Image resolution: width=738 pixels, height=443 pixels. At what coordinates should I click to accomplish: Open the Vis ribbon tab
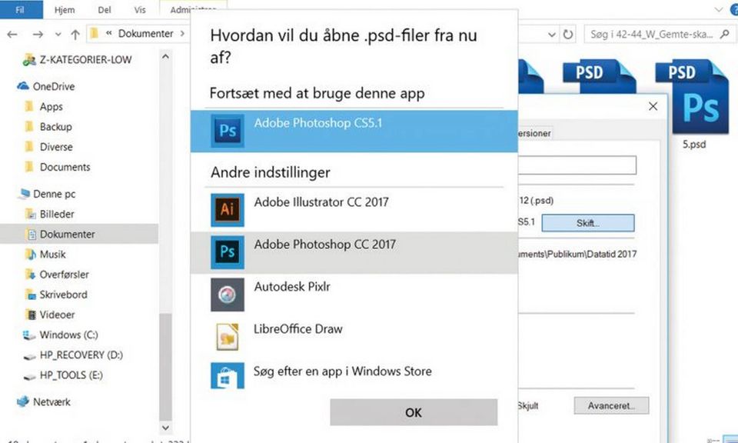[141, 11]
